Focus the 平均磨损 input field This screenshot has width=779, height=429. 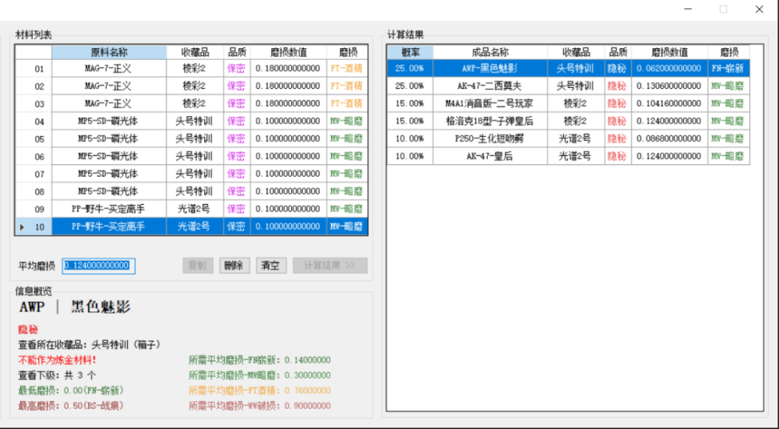tap(98, 265)
